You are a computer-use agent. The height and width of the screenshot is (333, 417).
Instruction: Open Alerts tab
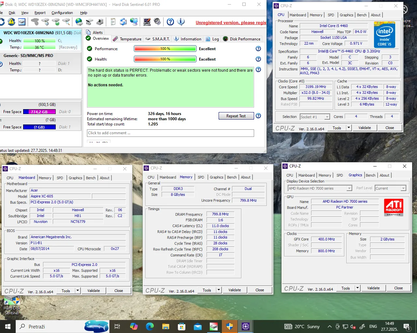[94, 32]
